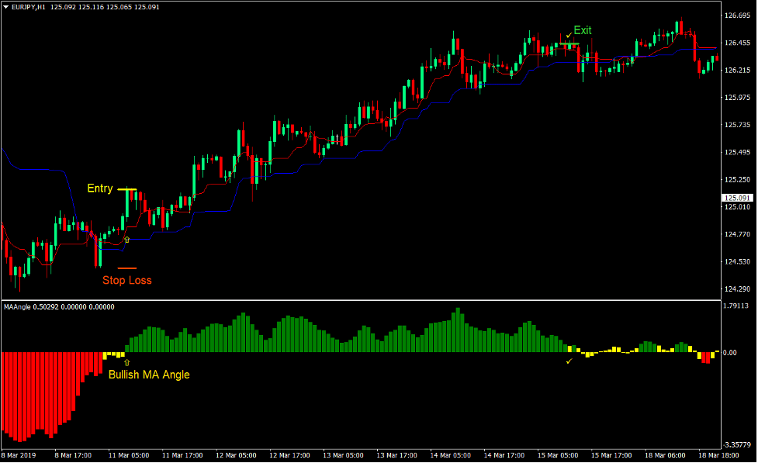Click the orange stop loss marker line
The image size is (758, 463).
tap(127, 268)
